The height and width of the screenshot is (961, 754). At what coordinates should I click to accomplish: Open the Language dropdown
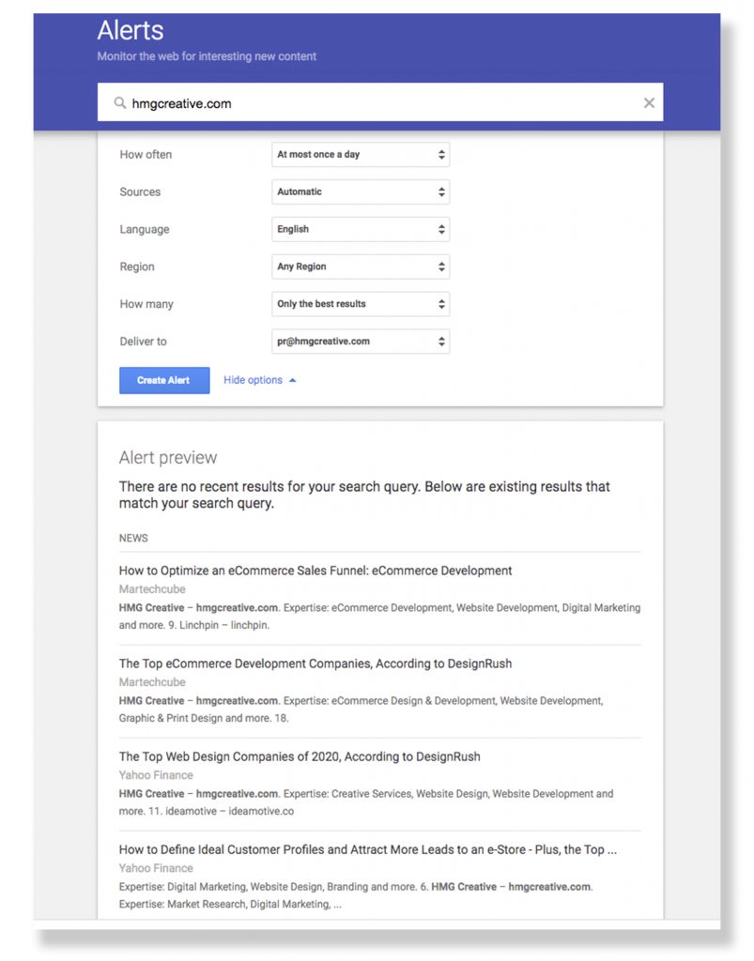tap(361, 229)
